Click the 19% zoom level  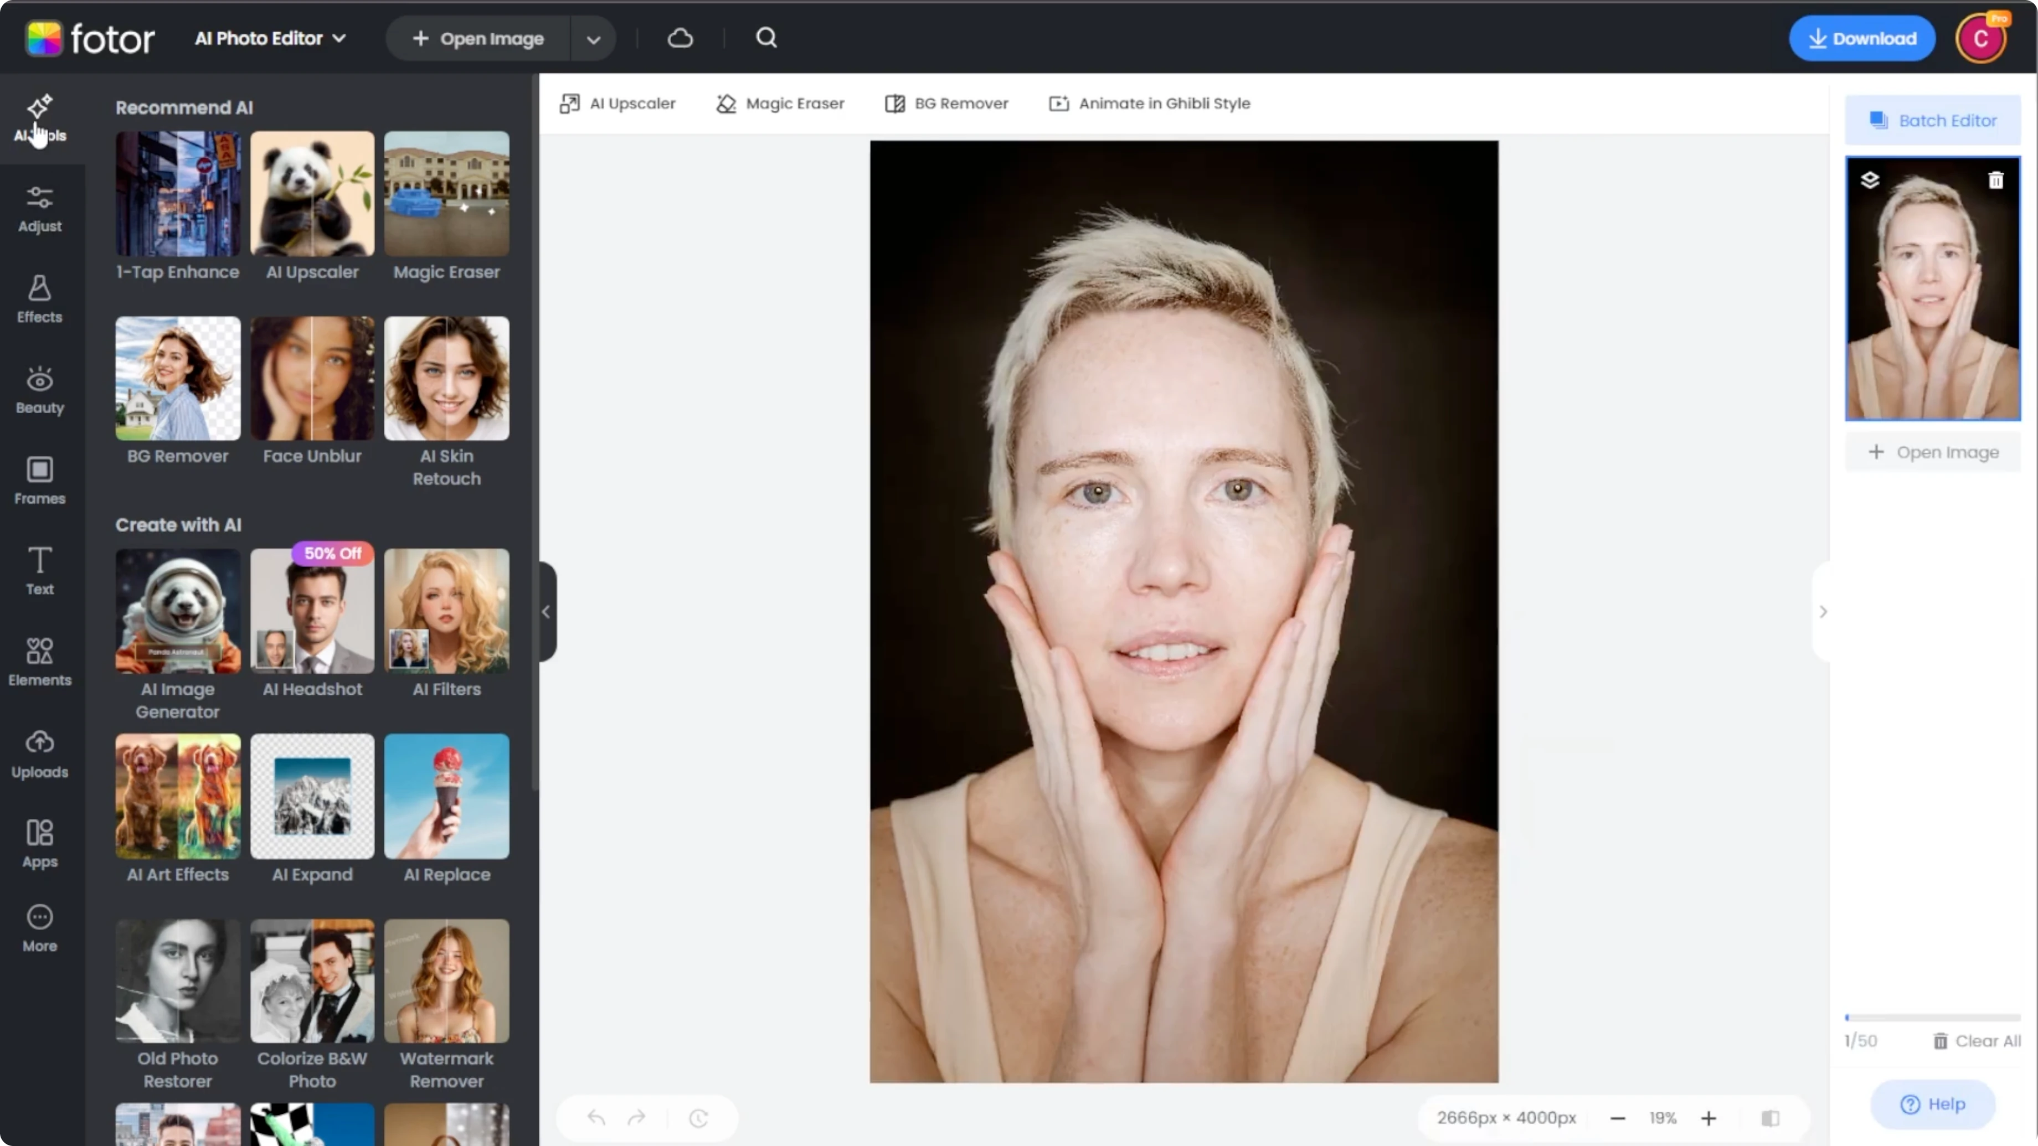1663,1118
